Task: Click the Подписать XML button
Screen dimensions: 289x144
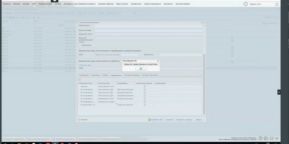Action: click(155, 120)
